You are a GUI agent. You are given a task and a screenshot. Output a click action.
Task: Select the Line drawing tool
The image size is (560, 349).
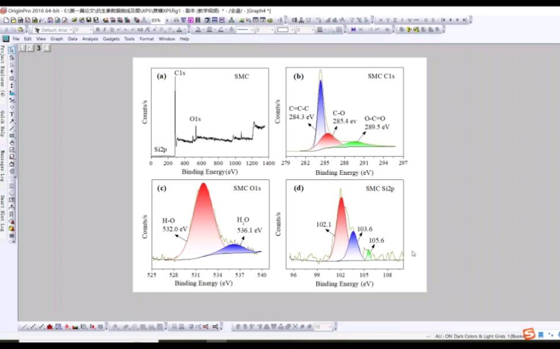pos(12,129)
